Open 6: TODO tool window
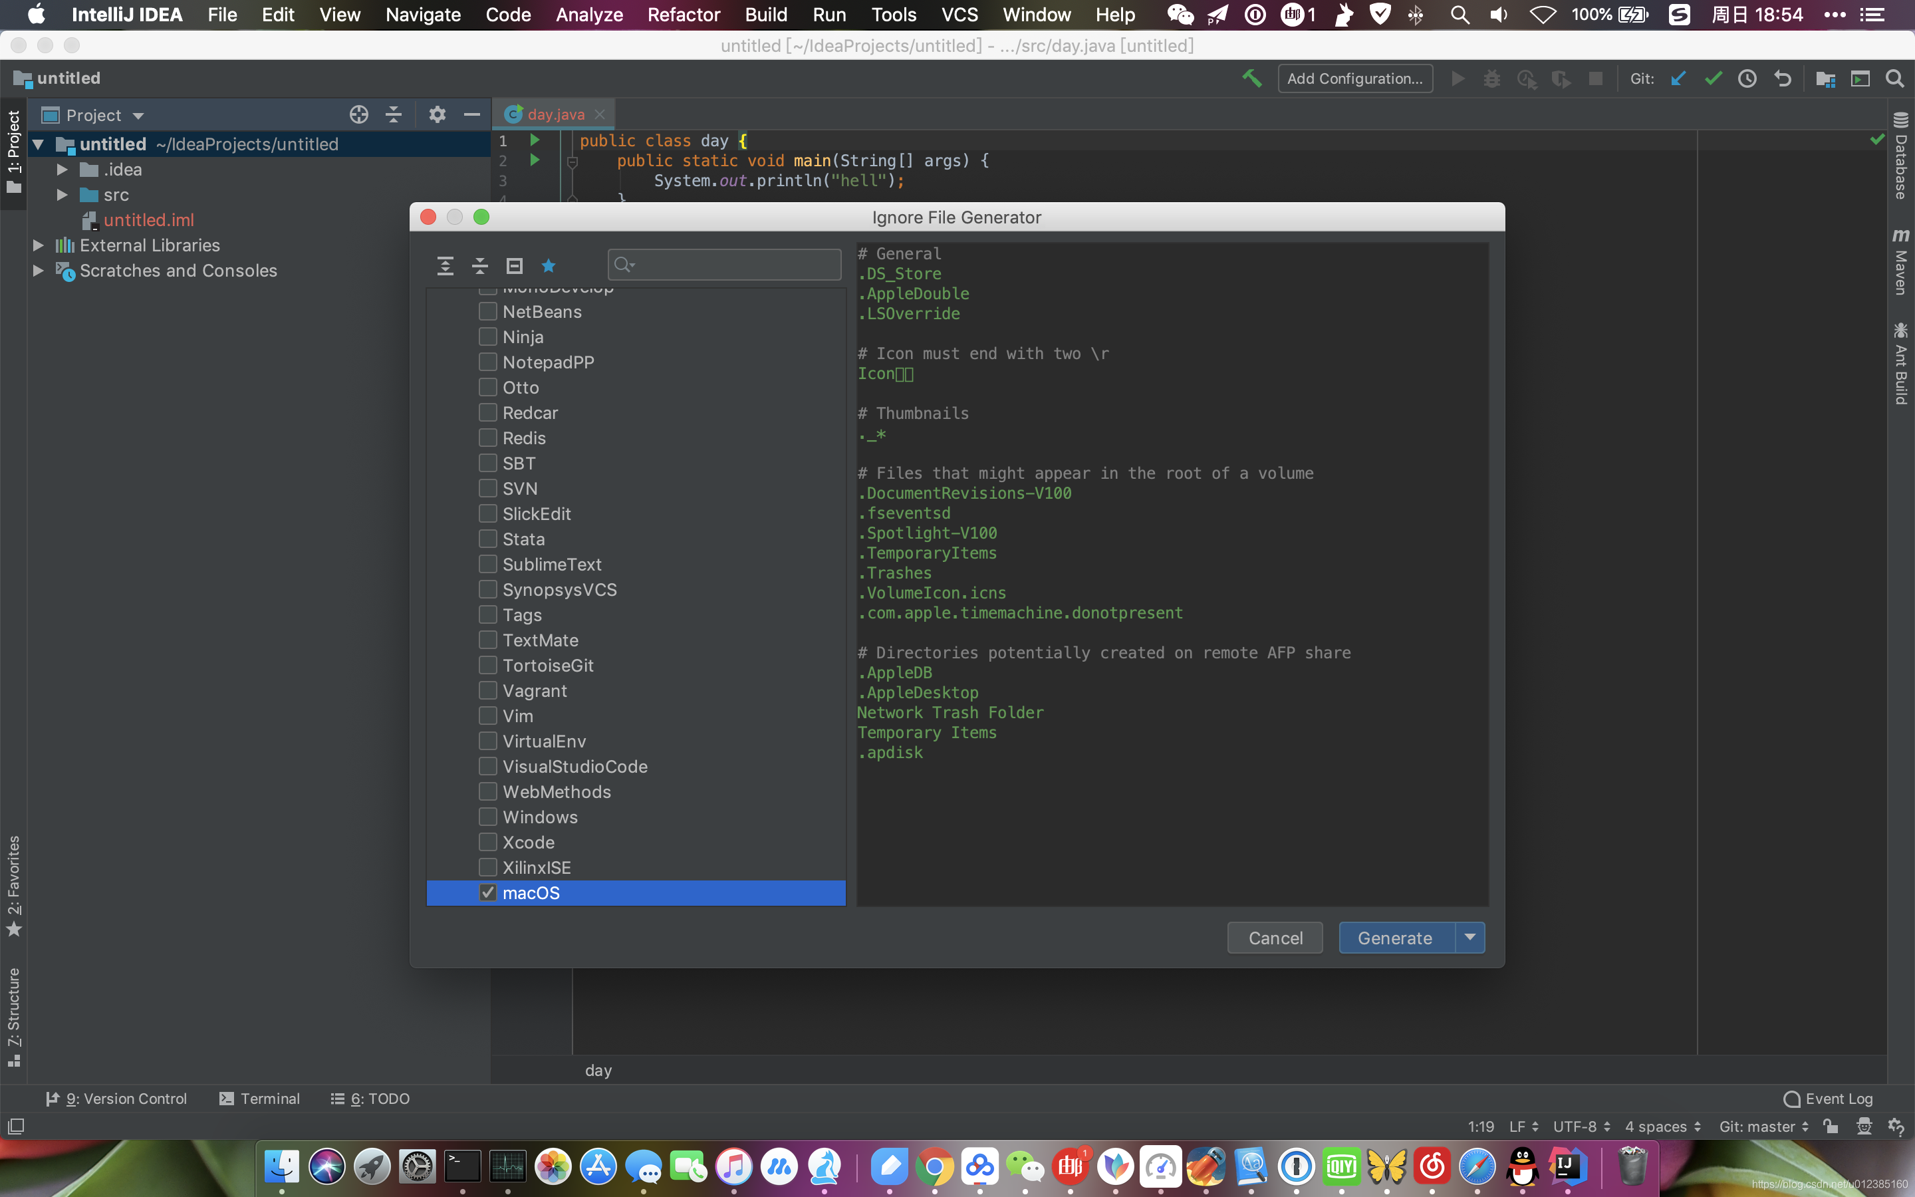This screenshot has height=1197, width=1915. pos(370,1099)
